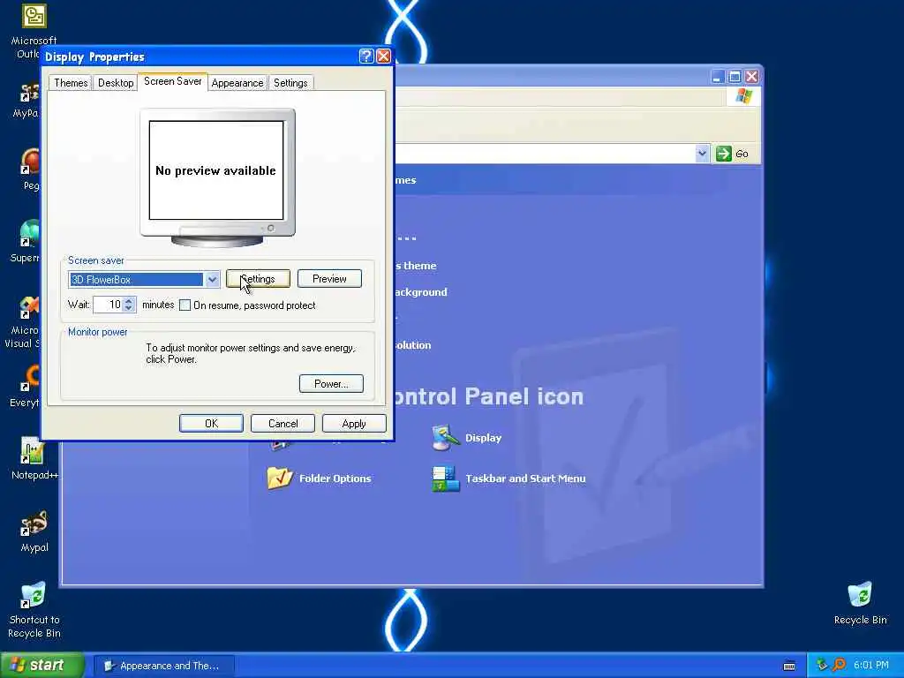Viewport: 904px width, 678px height.
Task: Click the Folder Options link text
Action: tap(335, 478)
